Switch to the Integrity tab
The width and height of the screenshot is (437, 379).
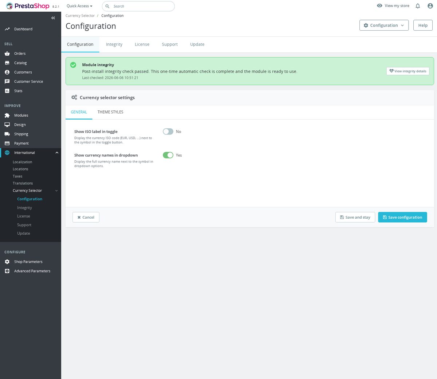(x=114, y=44)
